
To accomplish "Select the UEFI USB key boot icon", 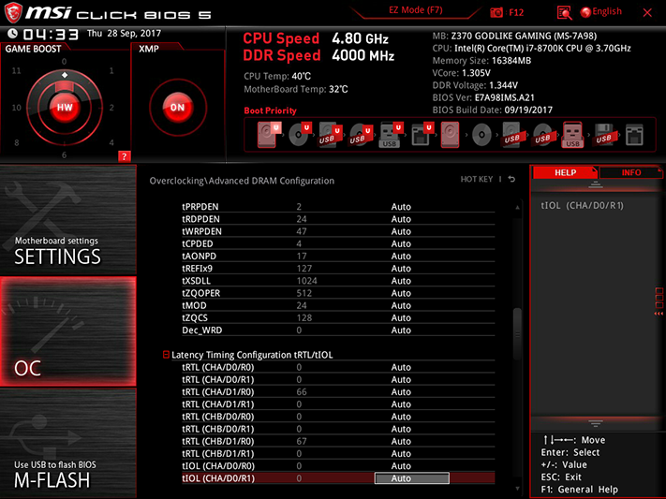I will tap(391, 135).
